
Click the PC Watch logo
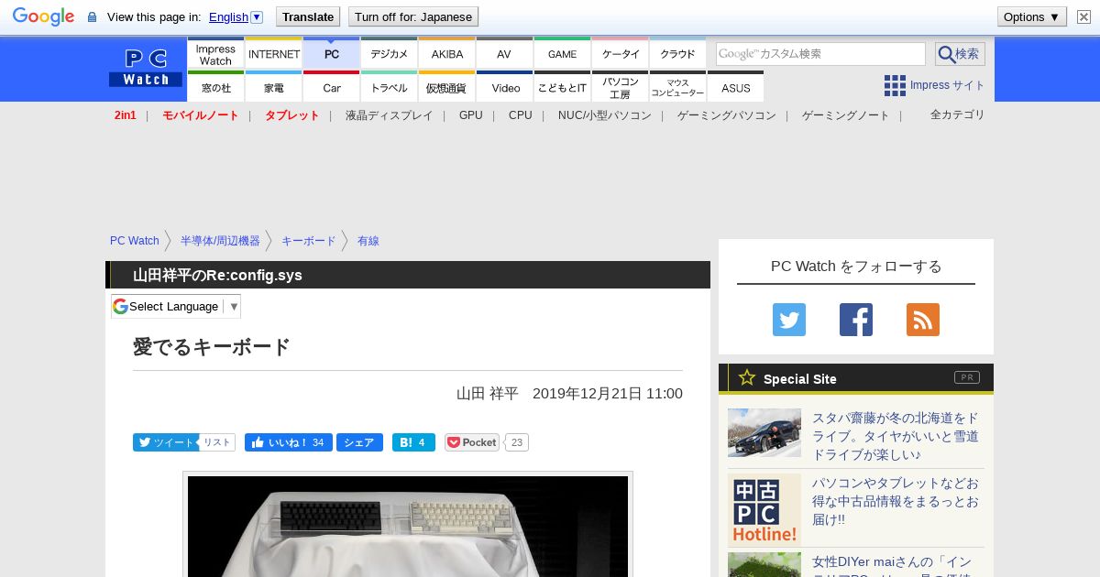click(x=146, y=68)
